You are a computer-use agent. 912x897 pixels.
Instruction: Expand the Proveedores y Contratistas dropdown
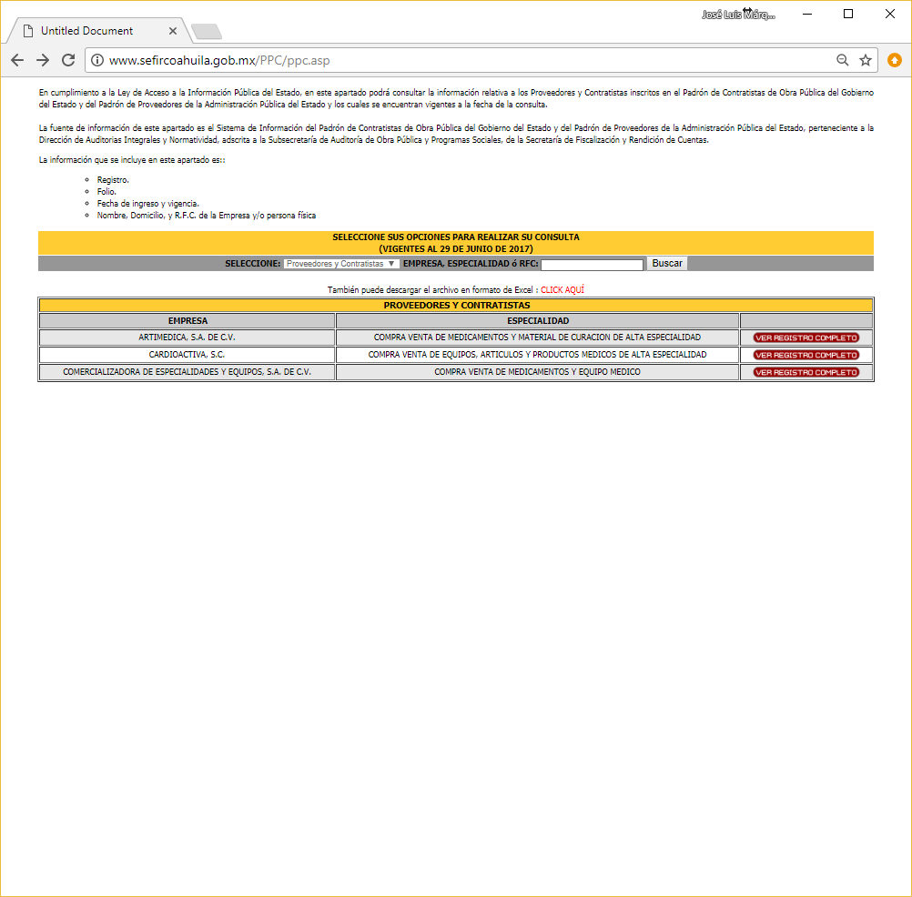(x=341, y=264)
